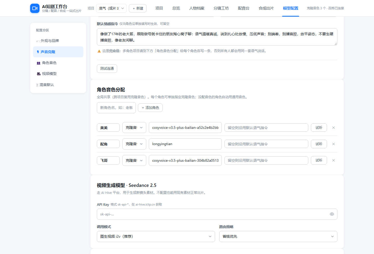Expand voice type dropdown for 飞哥
Image resolution: width=374 pixels, height=254 pixels.
point(134,160)
